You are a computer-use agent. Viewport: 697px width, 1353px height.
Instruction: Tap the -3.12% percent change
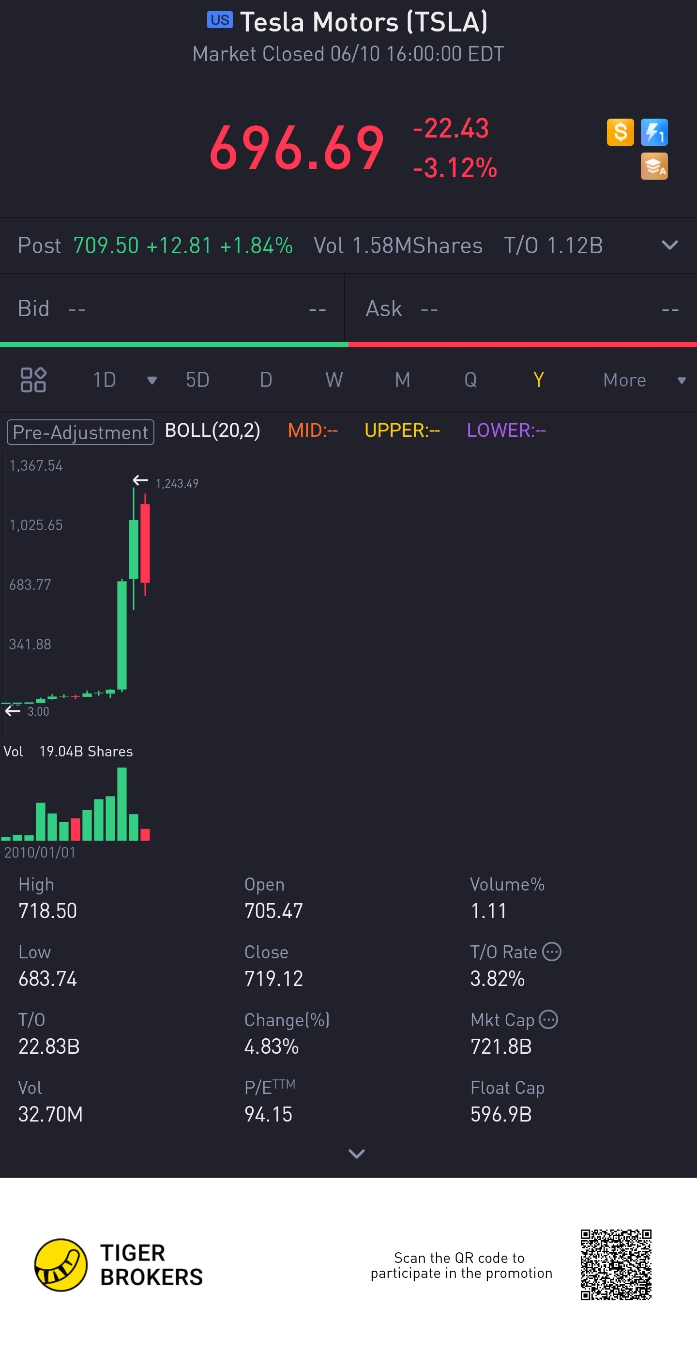(455, 168)
